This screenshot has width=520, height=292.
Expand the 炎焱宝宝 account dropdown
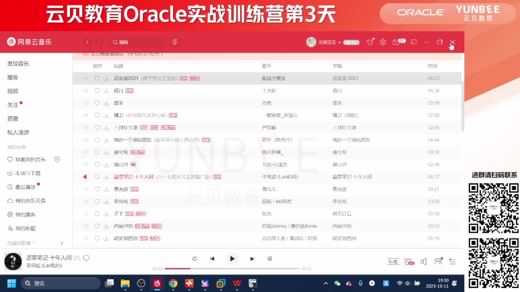click(x=339, y=42)
